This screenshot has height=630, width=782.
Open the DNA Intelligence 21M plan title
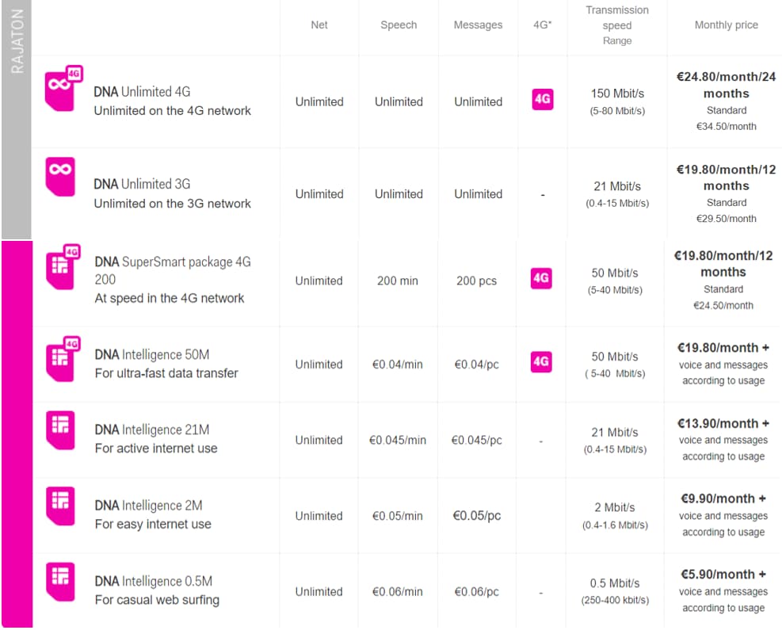coord(152,430)
